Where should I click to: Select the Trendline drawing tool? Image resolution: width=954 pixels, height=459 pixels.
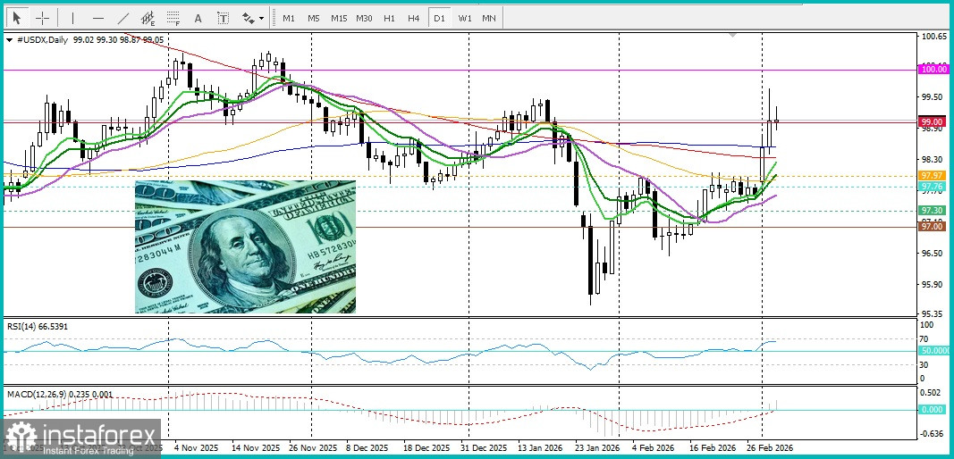(122, 18)
